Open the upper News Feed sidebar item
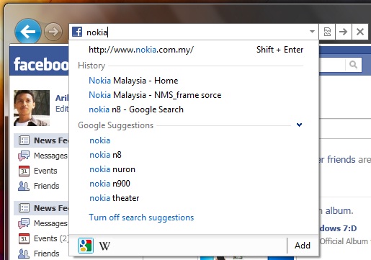The image size is (371, 260). click(x=41, y=140)
